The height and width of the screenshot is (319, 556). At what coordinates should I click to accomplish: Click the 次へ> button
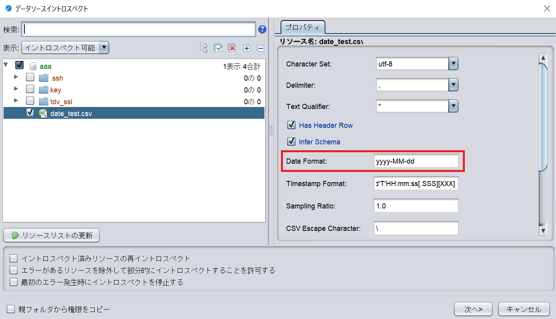click(x=473, y=309)
